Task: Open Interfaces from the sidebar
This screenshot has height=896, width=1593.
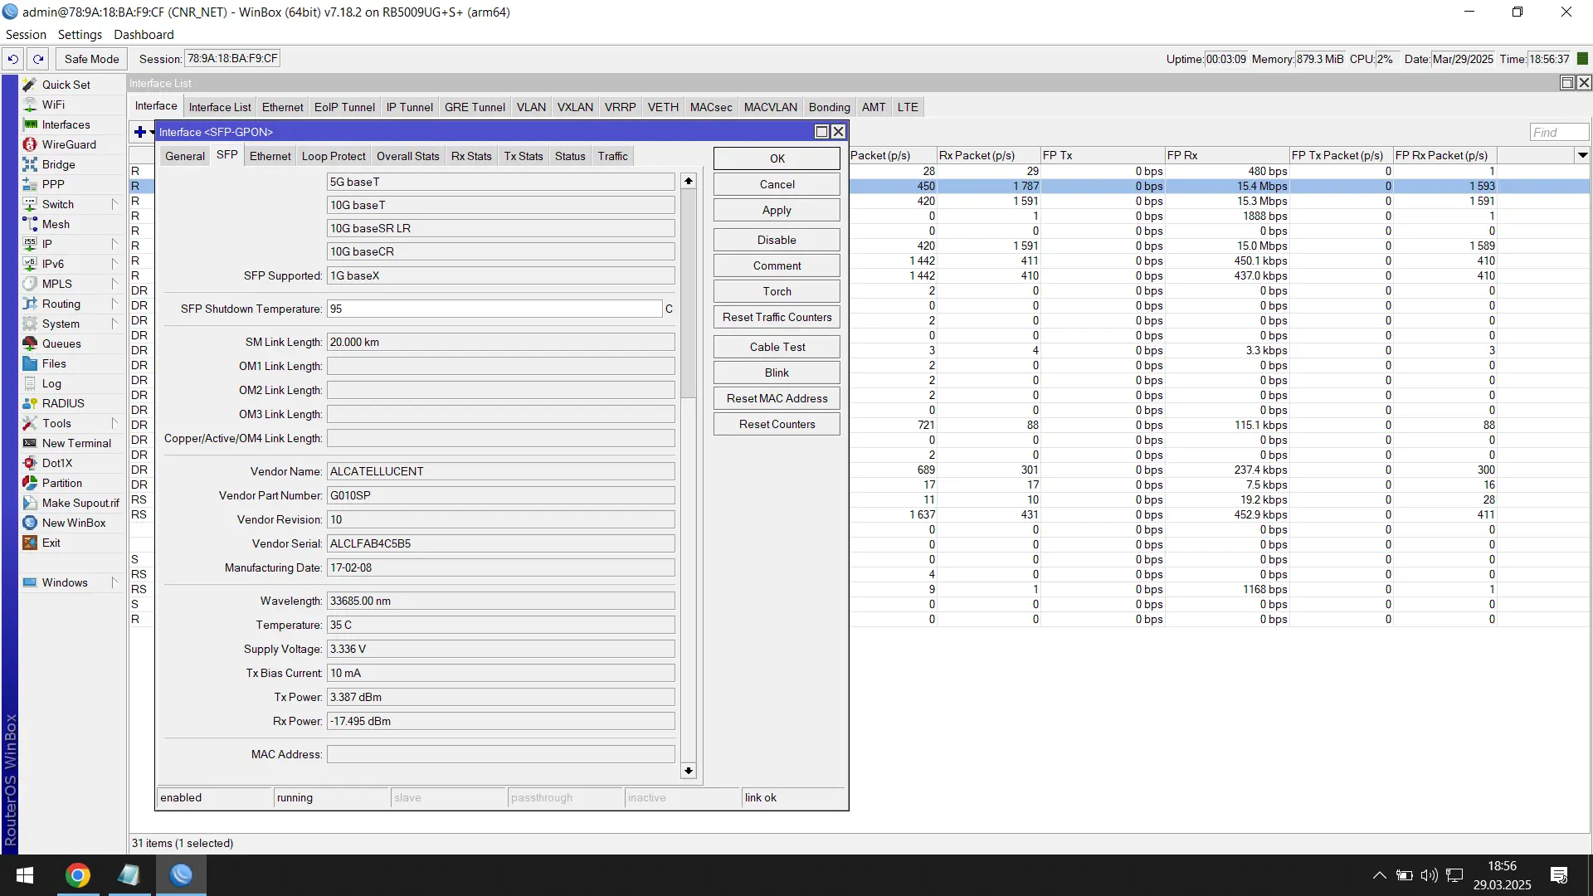Action: [x=66, y=124]
